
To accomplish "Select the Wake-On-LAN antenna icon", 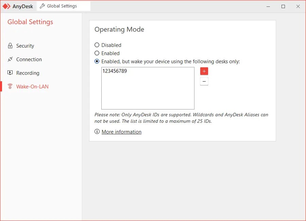I will [x=10, y=86].
